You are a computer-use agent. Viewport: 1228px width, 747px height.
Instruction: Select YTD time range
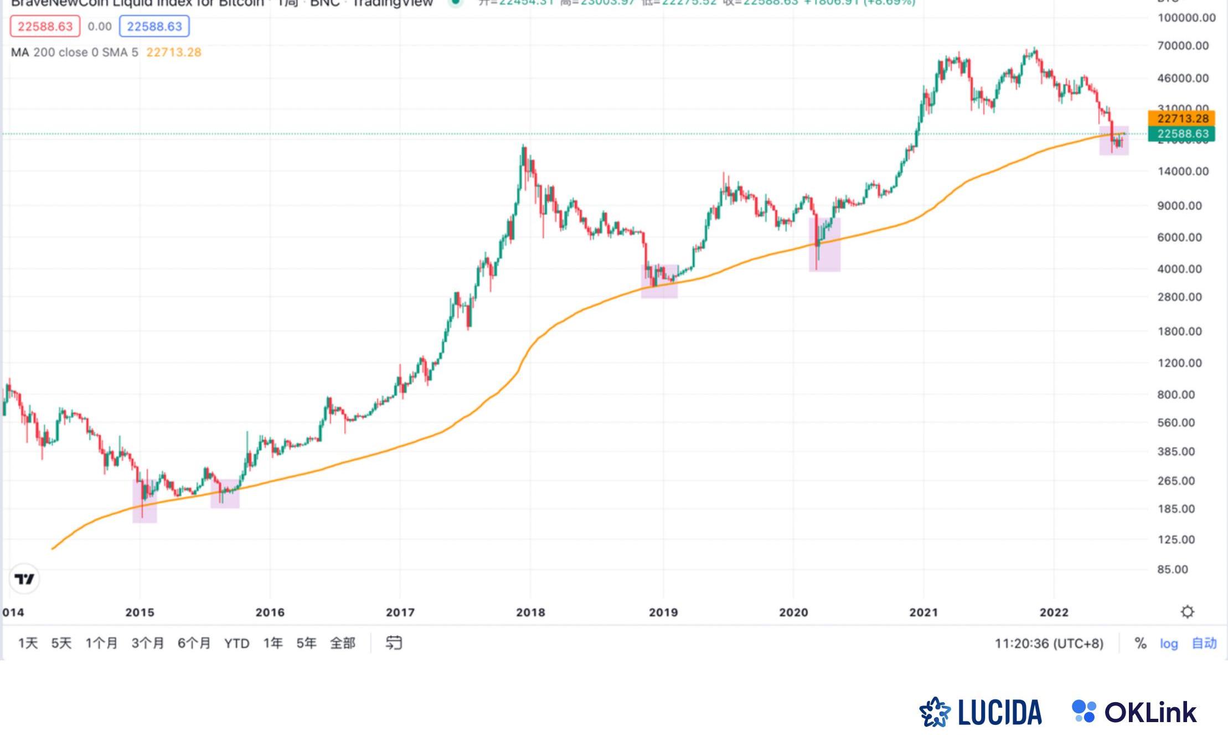(x=236, y=643)
